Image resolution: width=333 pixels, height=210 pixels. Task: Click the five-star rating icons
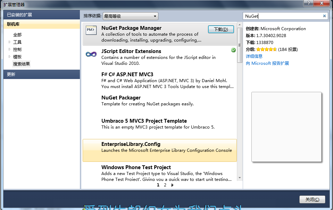click(267, 49)
